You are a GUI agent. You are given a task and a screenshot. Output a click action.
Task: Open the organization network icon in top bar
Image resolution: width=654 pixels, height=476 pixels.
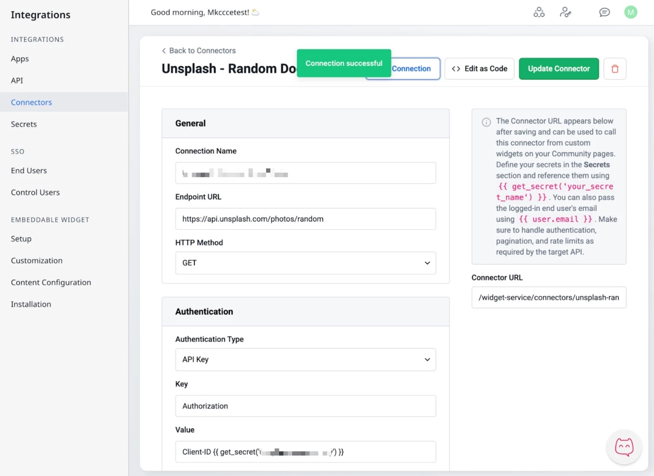pos(539,12)
